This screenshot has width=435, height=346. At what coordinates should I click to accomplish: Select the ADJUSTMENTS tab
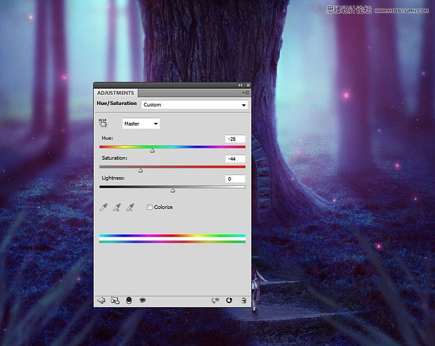[x=116, y=93]
